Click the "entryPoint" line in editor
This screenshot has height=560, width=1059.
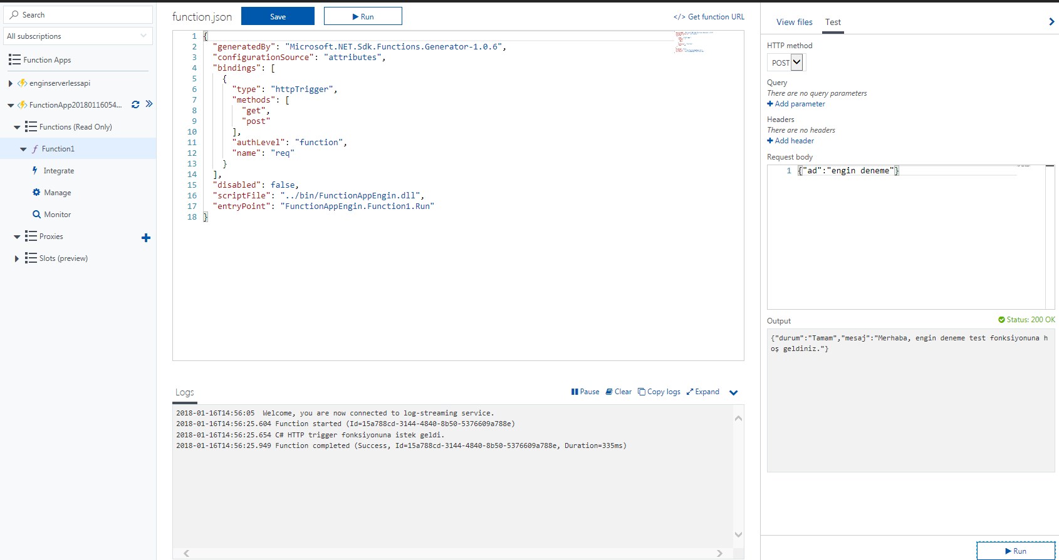323,206
